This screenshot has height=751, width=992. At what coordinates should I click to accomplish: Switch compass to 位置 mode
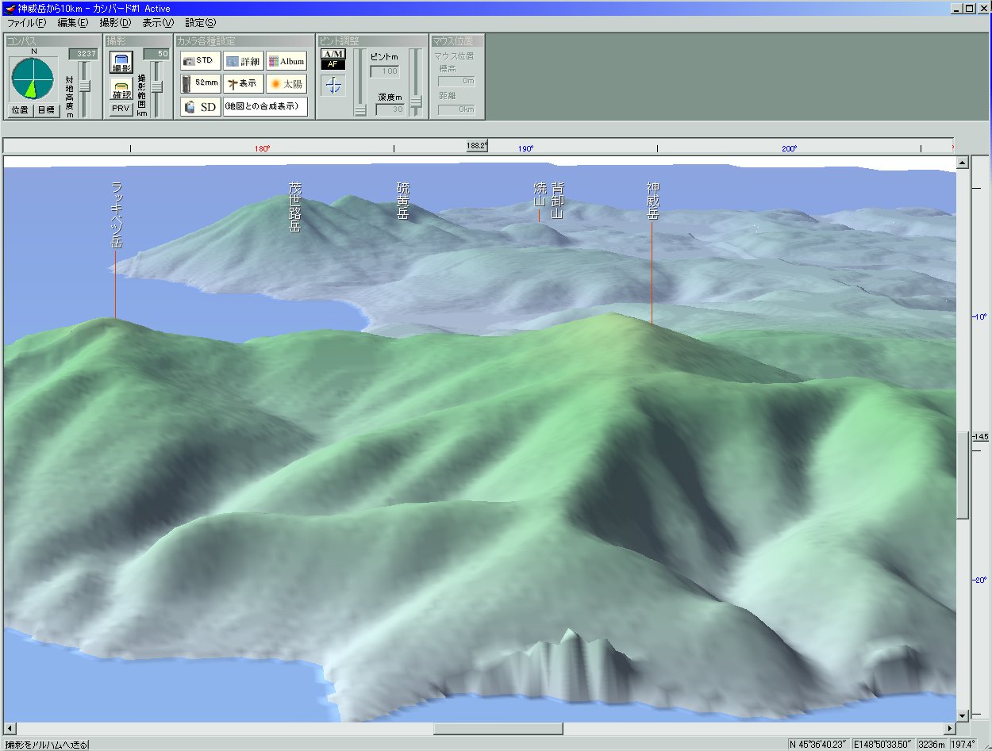point(20,109)
